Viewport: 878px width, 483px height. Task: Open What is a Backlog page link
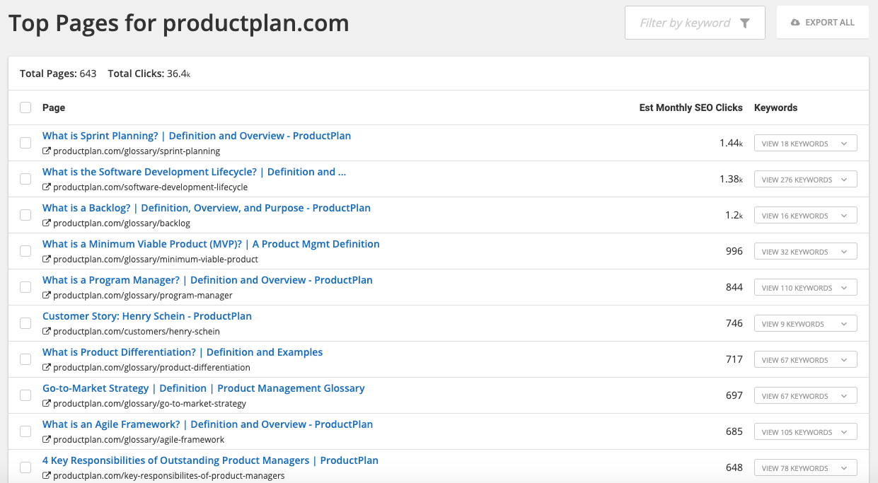pyautogui.click(x=207, y=208)
